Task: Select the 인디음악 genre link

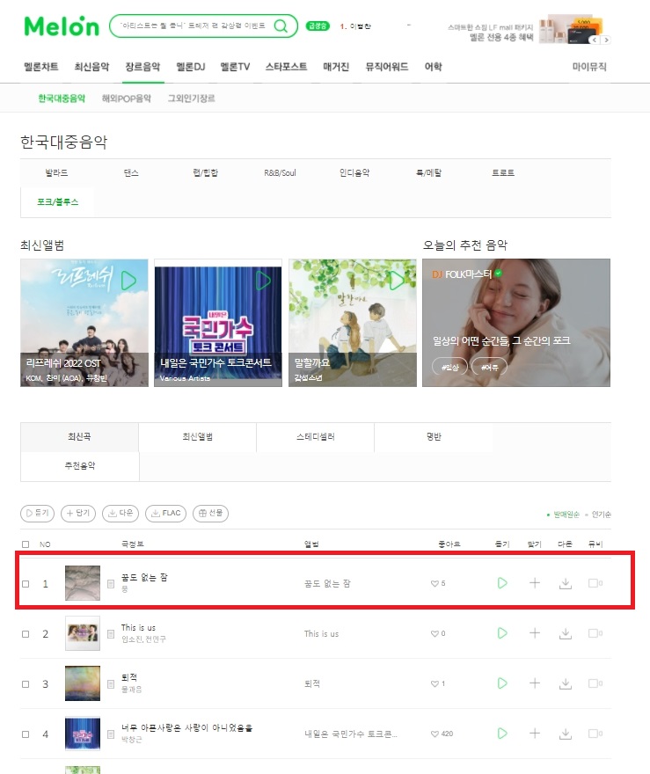Action: (x=354, y=172)
